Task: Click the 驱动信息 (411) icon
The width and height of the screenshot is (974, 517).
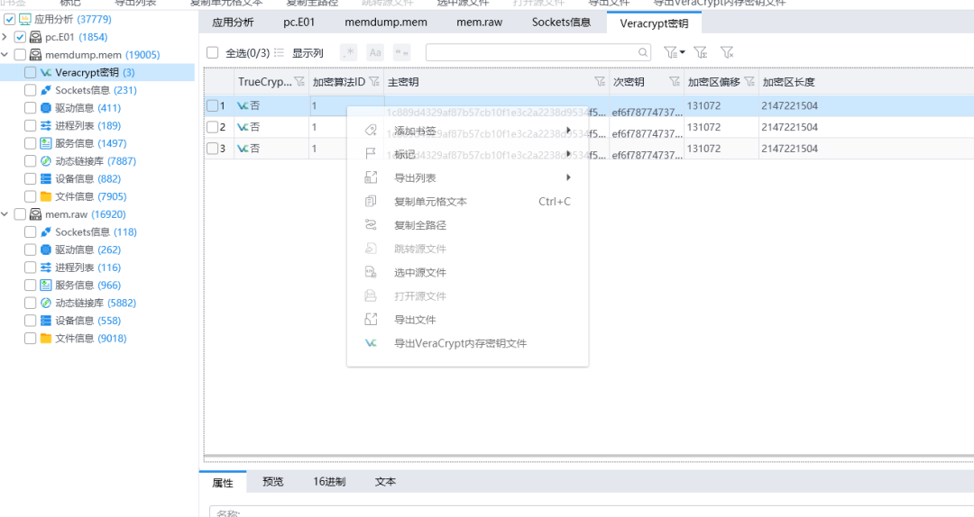Action: (45, 108)
